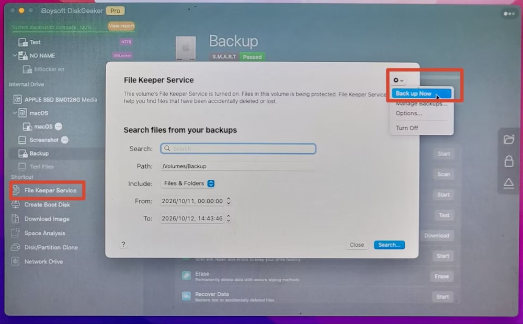Click the APPLE SSD drive icon

pos(18,99)
